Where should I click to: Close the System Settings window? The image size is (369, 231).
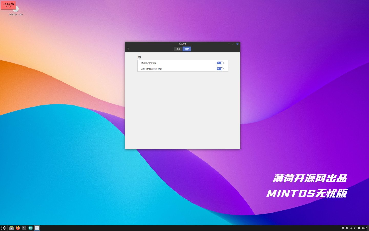237,44
